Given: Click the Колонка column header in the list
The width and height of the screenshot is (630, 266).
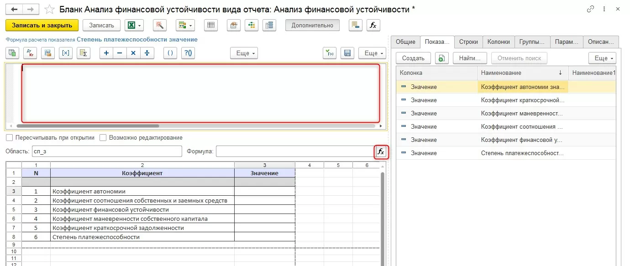Looking at the screenshot, I should pos(437,73).
